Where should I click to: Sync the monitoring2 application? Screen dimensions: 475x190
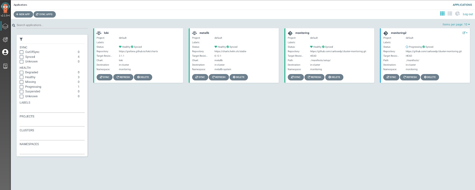click(x=391, y=77)
